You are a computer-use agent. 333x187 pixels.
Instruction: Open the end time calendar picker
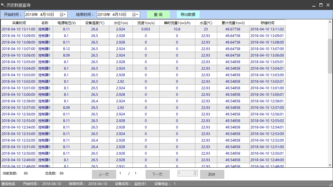pyautogui.click(x=135, y=14)
